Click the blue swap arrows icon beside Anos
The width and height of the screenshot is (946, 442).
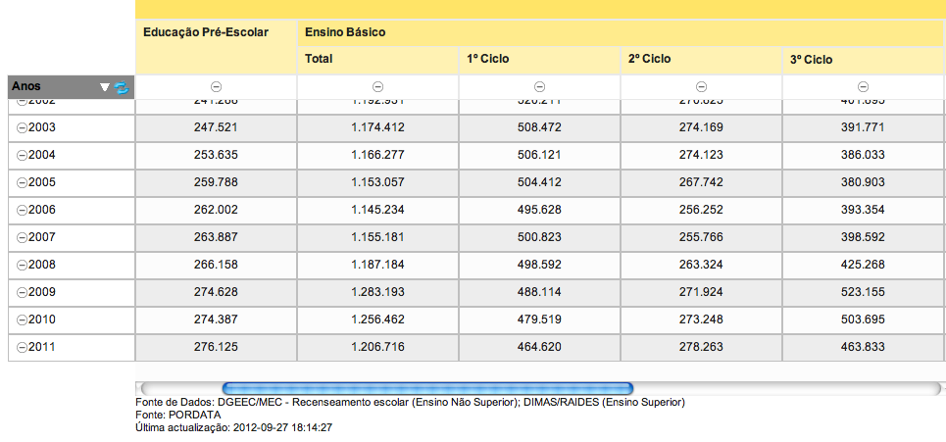click(x=122, y=87)
